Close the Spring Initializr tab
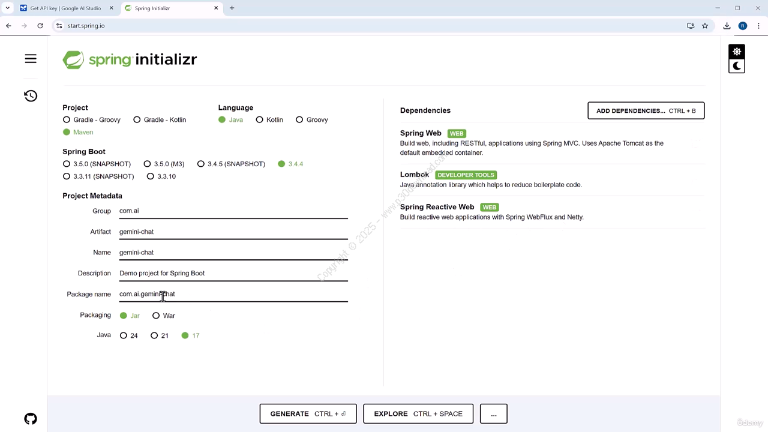Screen dimensions: 768x432 point(216,8)
